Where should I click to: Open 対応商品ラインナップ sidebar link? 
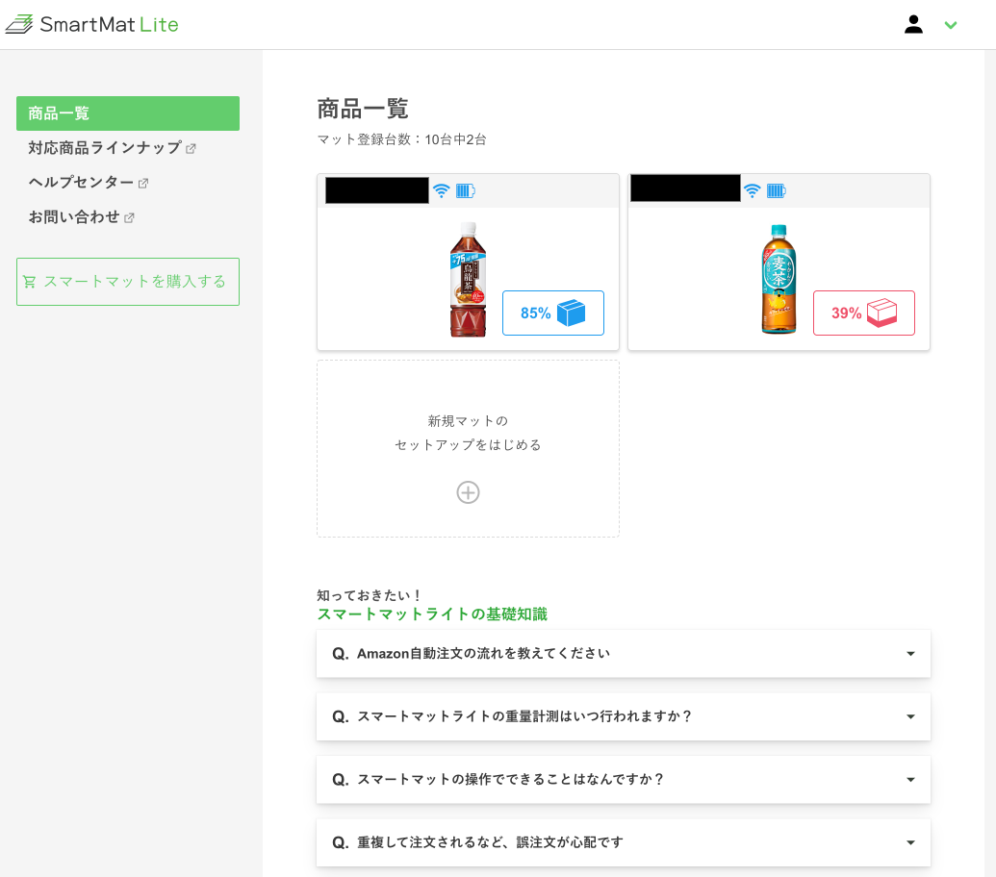[x=105, y=148]
